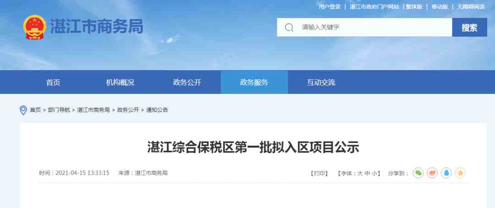Switch to 繁体版 version
The height and width of the screenshot is (208, 495).
(414, 6)
